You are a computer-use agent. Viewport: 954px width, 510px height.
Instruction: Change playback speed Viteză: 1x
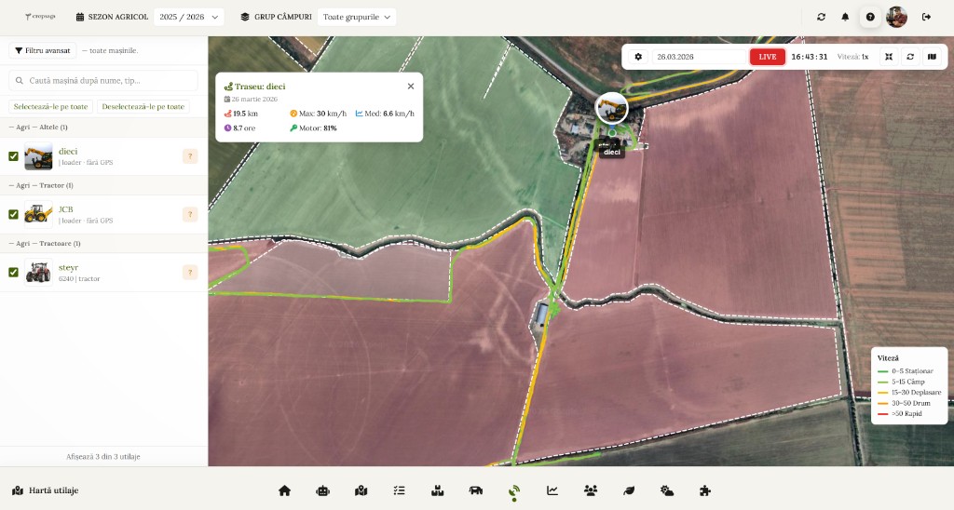coord(852,57)
